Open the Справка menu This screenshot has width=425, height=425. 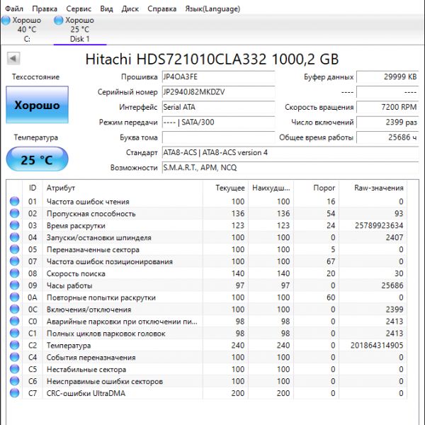161,8
